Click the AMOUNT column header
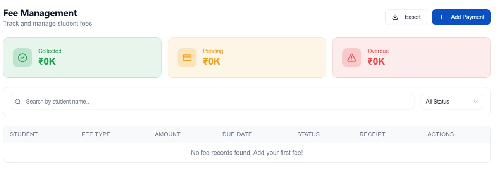 (168, 134)
